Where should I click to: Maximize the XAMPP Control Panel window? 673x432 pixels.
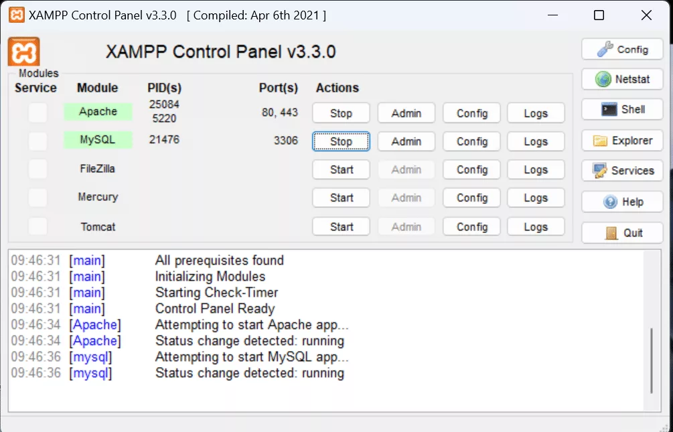pos(599,15)
